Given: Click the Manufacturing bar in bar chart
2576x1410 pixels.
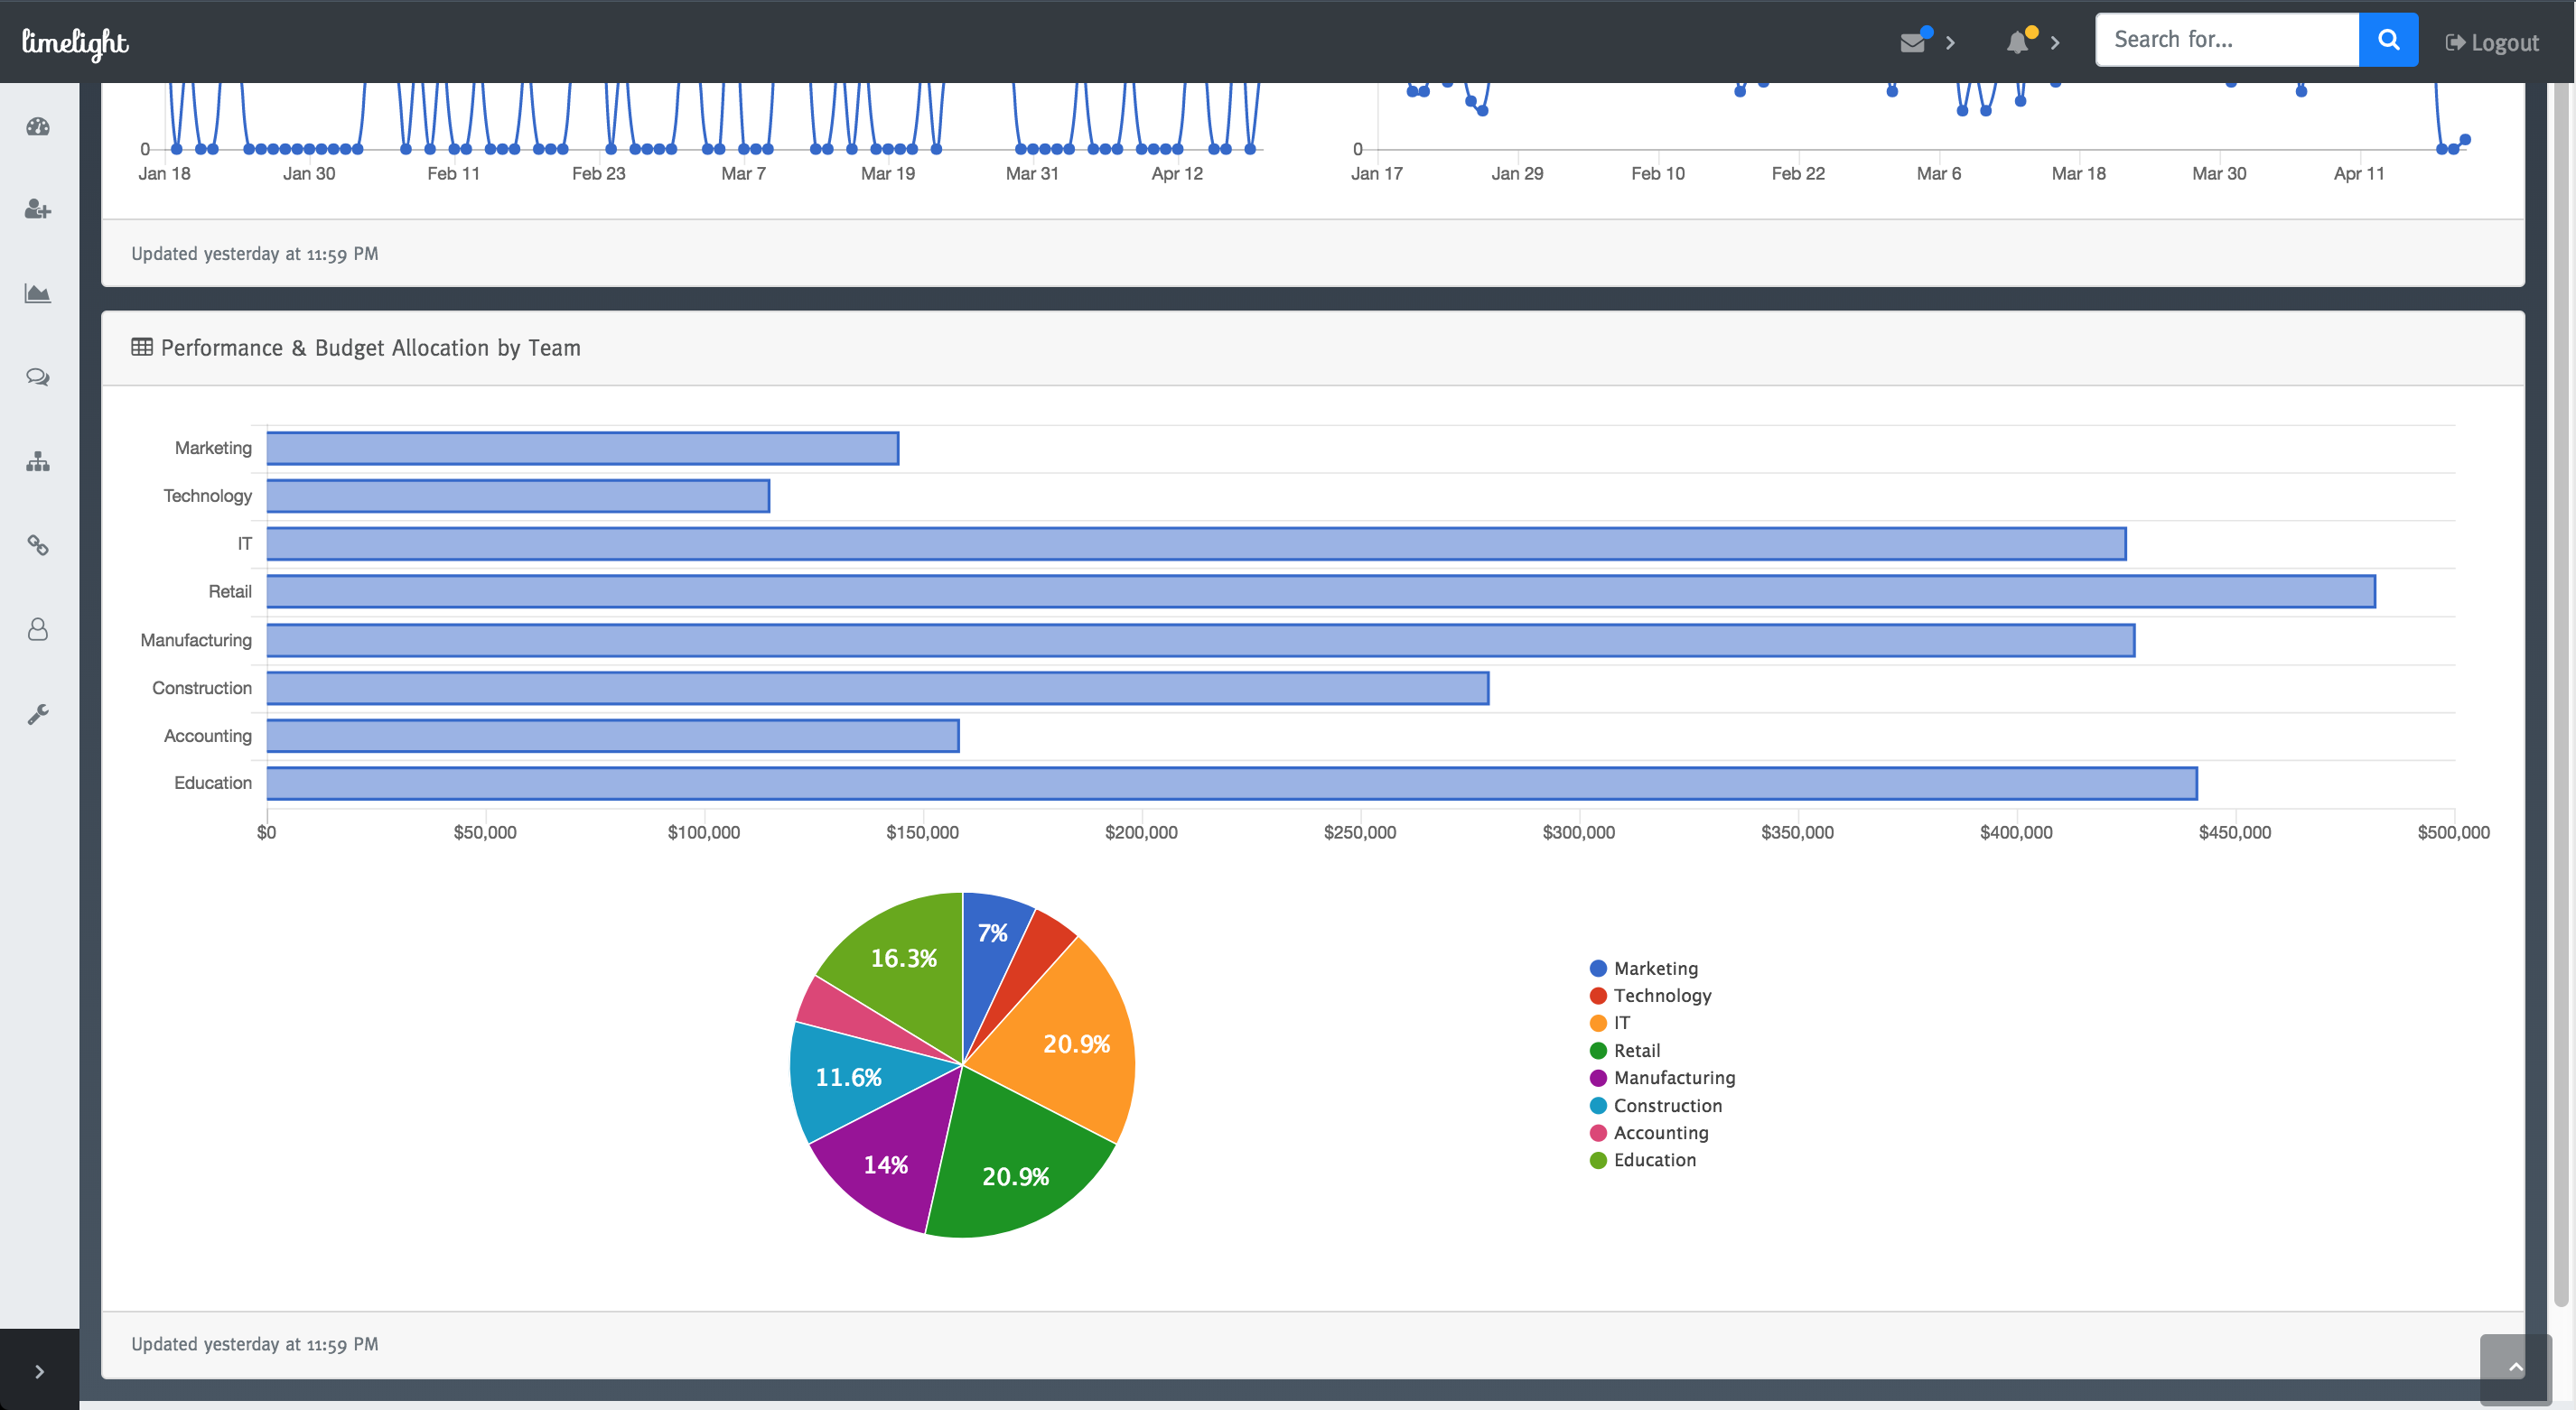Looking at the screenshot, I should (1201, 641).
